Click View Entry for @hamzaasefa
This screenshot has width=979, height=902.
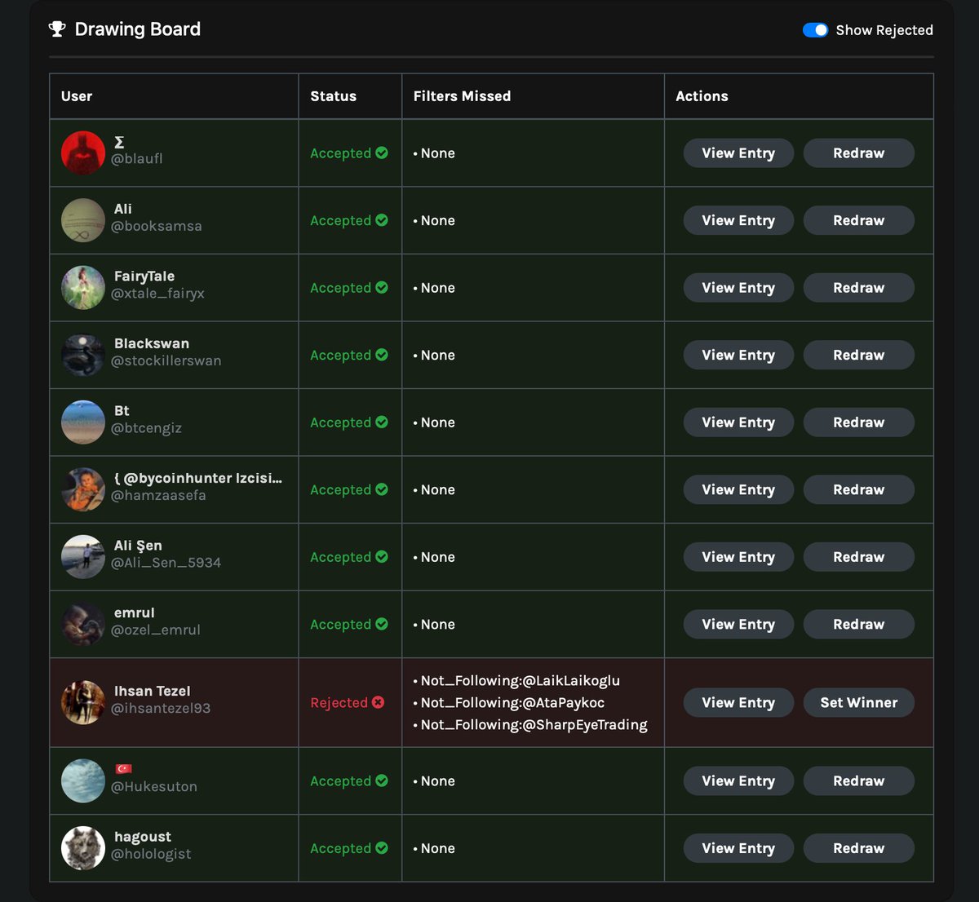[738, 489]
